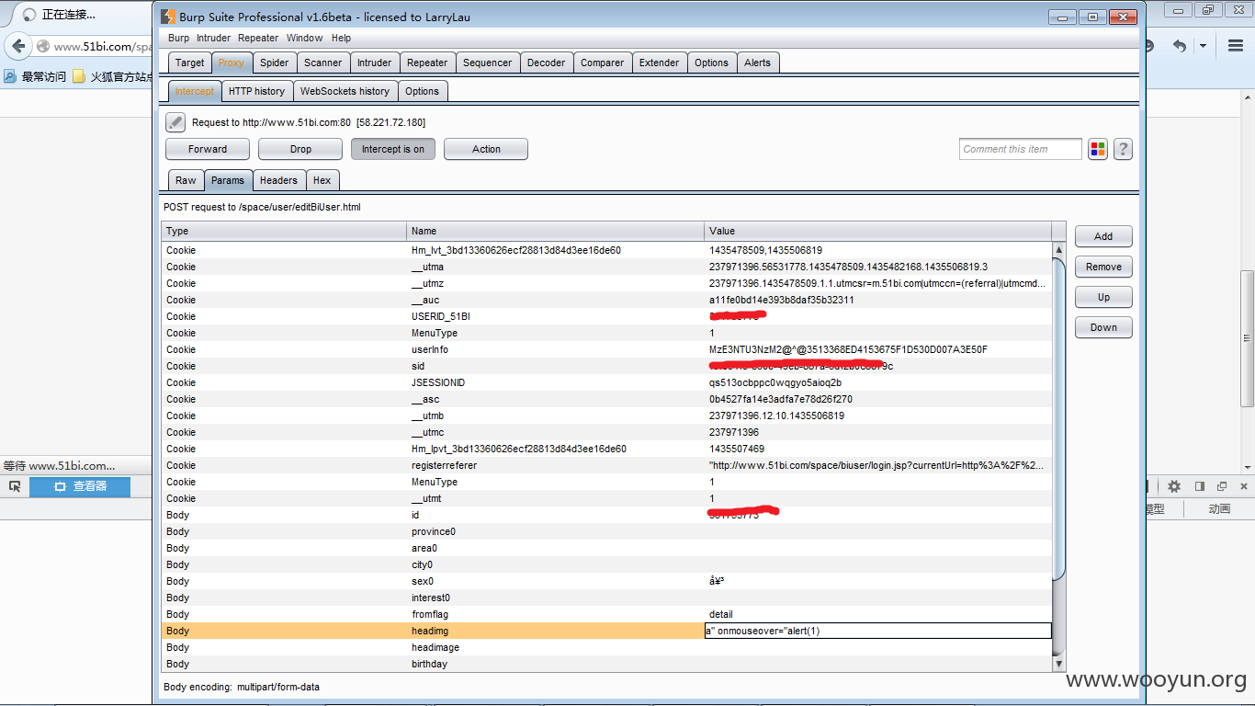
Task: Click the Drop button
Action: click(x=300, y=149)
